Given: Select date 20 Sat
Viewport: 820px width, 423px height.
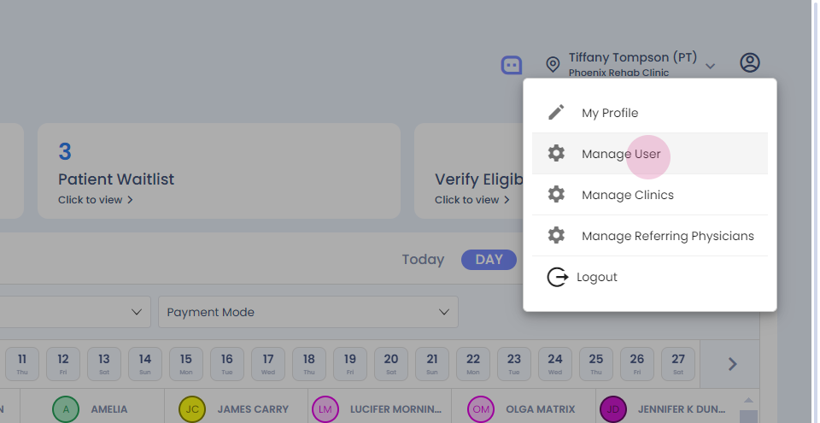Looking at the screenshot, I should point(390,364).
